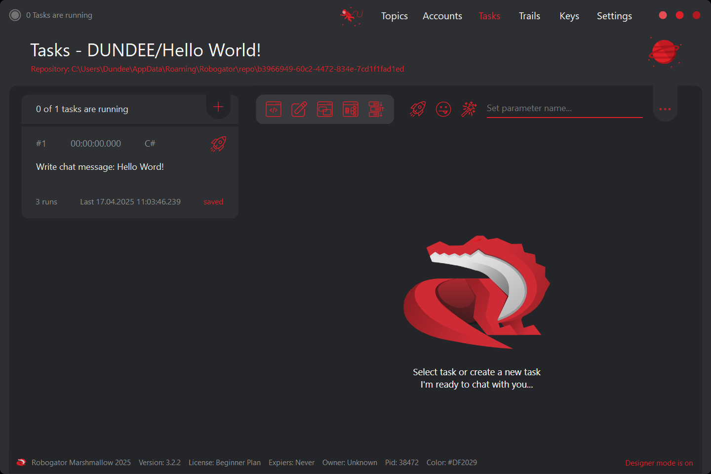This screenshot has width=711, height=474.
Task: Click the astronaut logo in top bar
Action: 351,16
